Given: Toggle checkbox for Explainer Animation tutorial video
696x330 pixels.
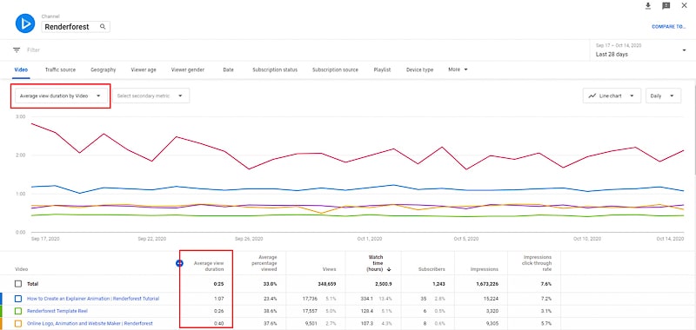Looking at the screenshot, I should pyautogui.click(x=18, y=299).
